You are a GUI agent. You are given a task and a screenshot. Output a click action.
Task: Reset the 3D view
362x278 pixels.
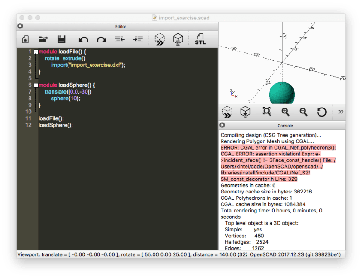[x=322, y=112]
